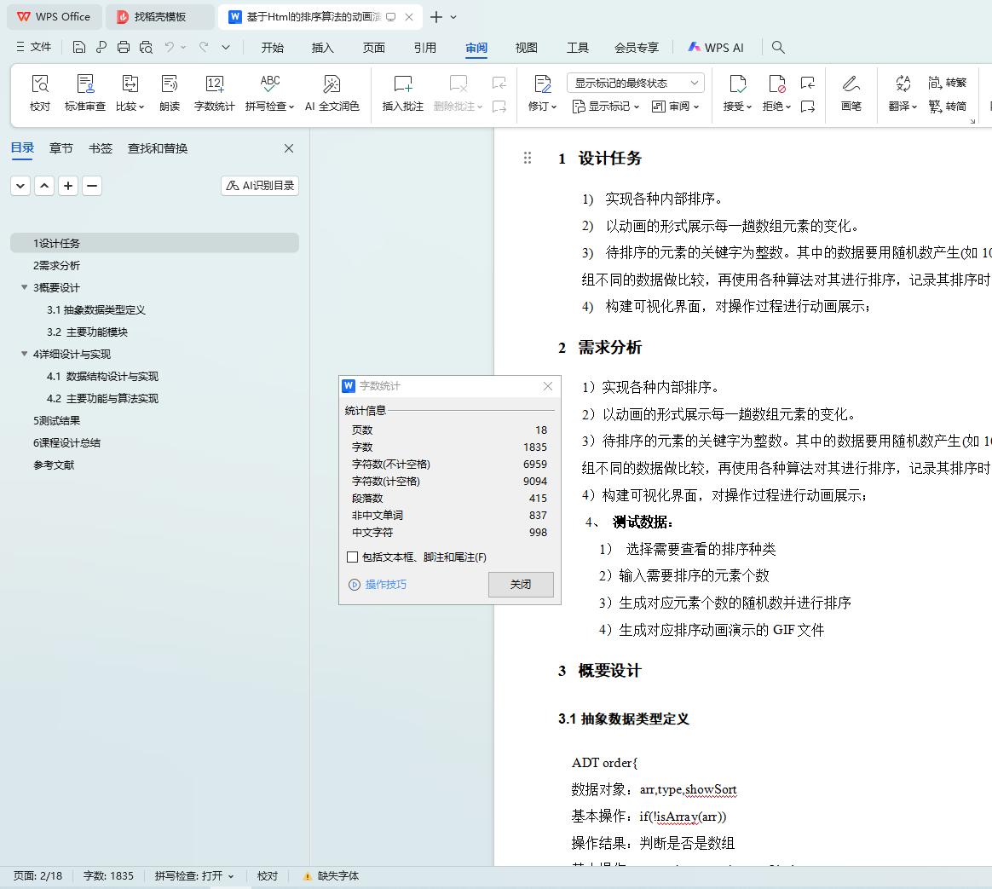
Task: Enable 包括文本框、脚注和尾注 checkbox
Action: (x=352, y=557)
